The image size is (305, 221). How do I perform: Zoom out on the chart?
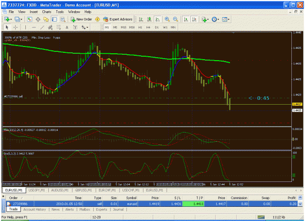click(x=175, y=19)
